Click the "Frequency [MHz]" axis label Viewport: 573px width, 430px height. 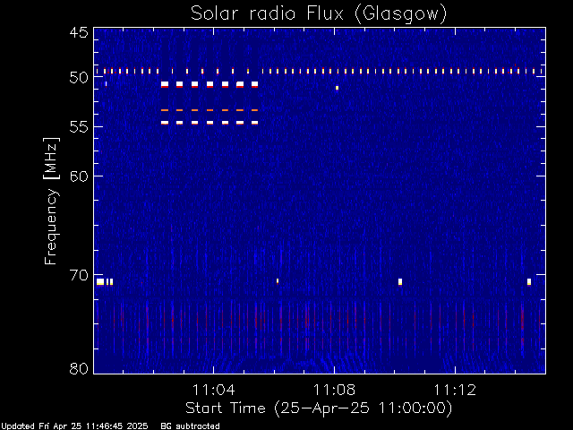tap(51, 201)
